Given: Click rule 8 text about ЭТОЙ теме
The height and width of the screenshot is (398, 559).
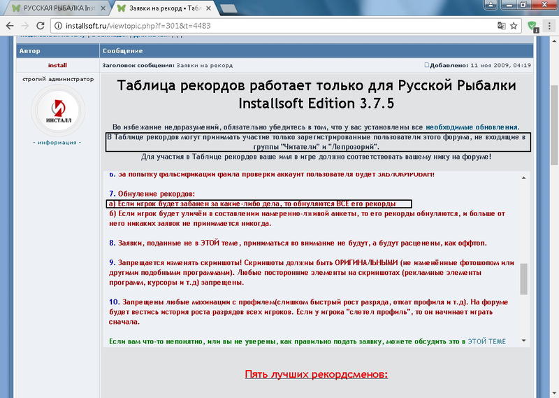Looking at the screenshot, I should [298, 243].
